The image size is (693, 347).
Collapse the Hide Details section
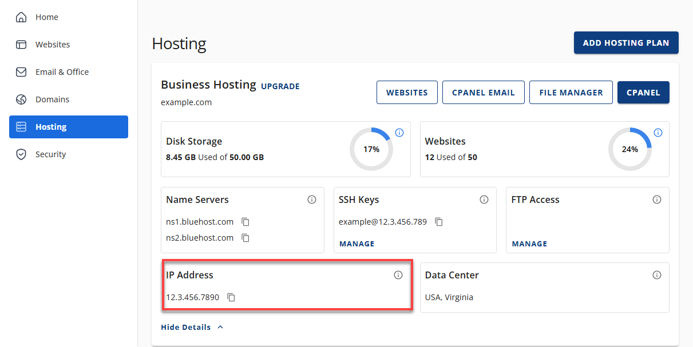pyautogui.click(x=192, y=327)
